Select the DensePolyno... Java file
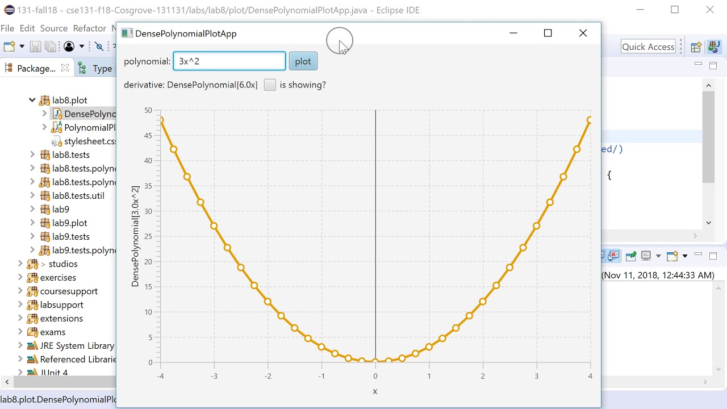The image size is (727, 409). (x=90, y=114)
